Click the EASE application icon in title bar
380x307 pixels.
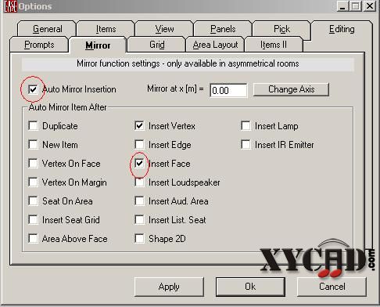click(10, 6)
